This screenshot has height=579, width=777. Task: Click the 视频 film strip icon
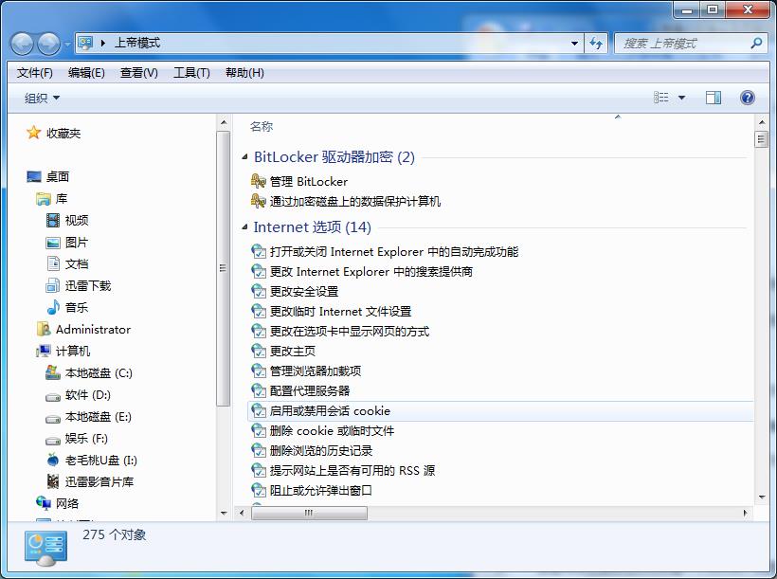coord(53,220)
